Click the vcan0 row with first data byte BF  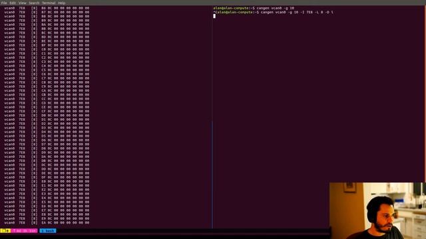point(47,45)
